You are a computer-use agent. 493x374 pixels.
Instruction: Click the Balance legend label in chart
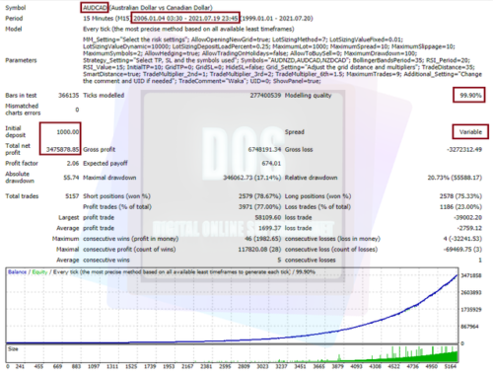[x=17, y=272]
